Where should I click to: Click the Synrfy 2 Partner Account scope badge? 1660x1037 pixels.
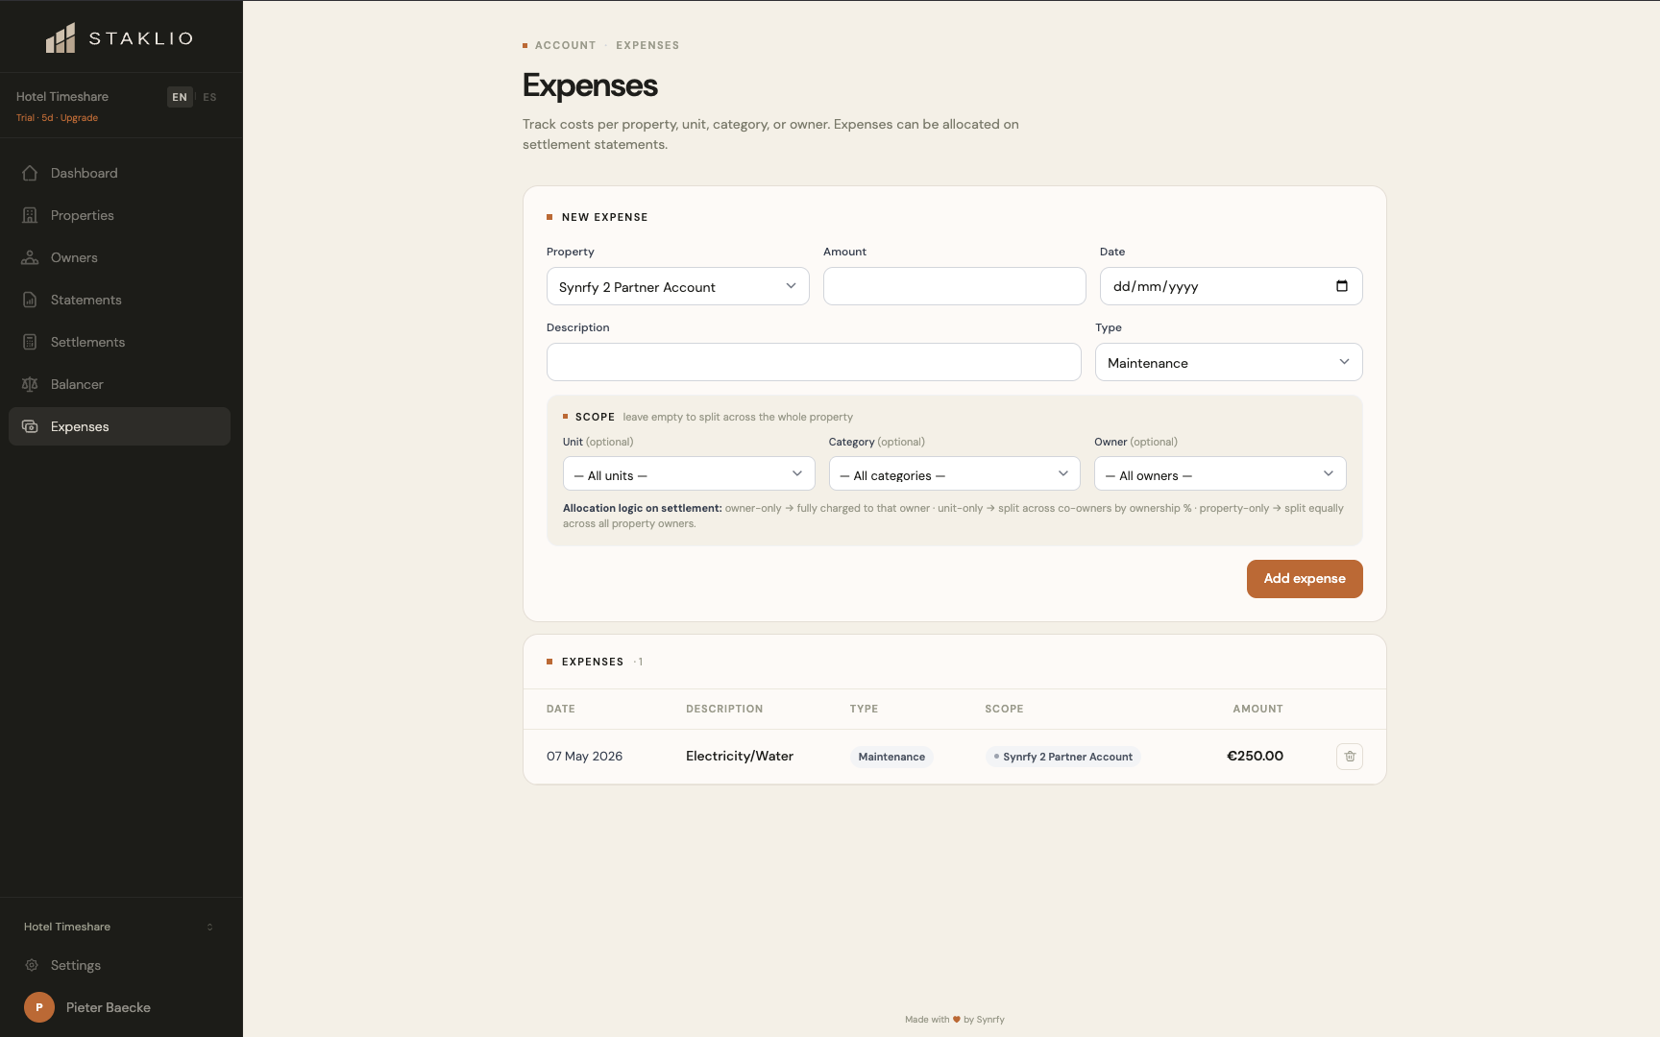(x=1063, y=757)
